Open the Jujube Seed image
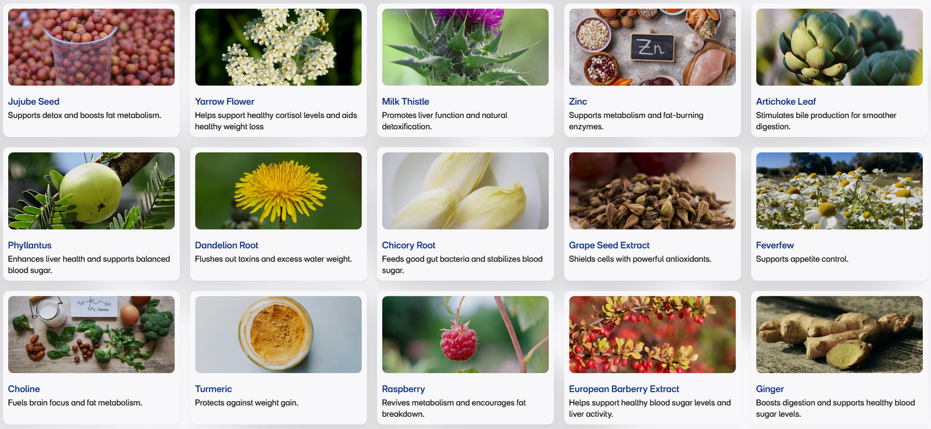The image size is (931, 429). pyautogui.click(x=91, y=47)
